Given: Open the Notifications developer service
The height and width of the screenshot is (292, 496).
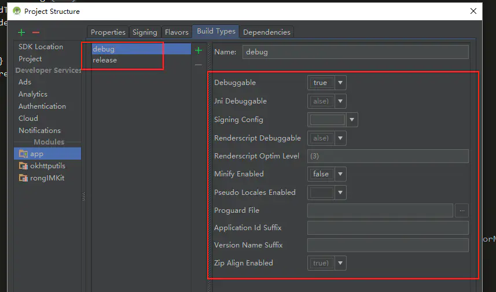Looking at the screenshot, I should pyautogui.click(x=39, y=131).
